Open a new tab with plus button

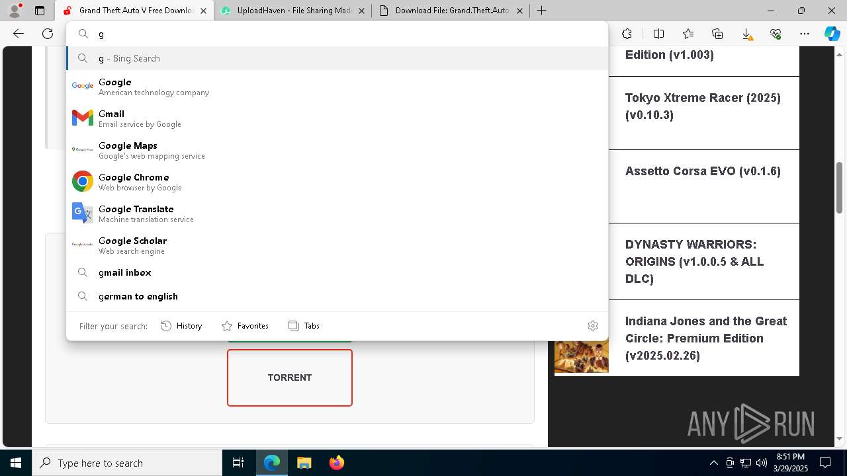(541, 11)
